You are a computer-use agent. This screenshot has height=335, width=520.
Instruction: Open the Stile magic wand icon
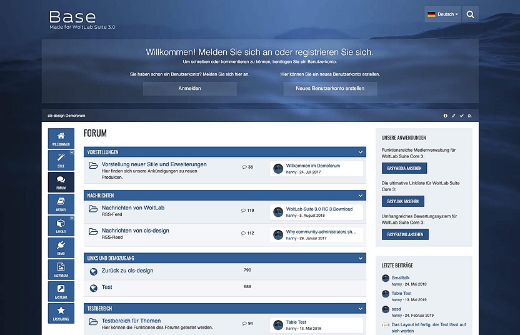[61, 160]
